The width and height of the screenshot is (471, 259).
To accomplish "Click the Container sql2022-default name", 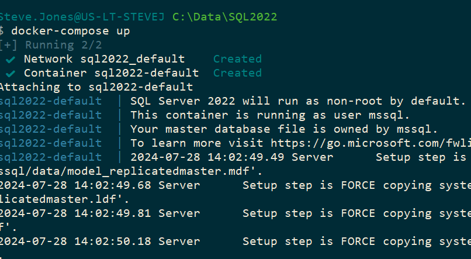I will click(x=111, y=73).
